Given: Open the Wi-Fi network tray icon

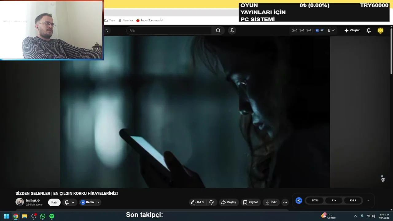Looking at the screenshot, I should tap(368, 216).
